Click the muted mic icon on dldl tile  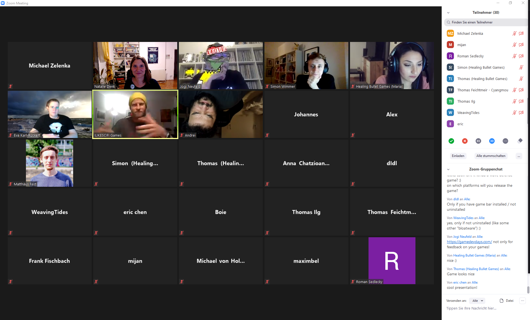(x=353, y=184)
